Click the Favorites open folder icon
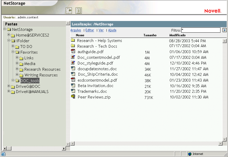Screen dimensions: 228x157 (17, 52)
